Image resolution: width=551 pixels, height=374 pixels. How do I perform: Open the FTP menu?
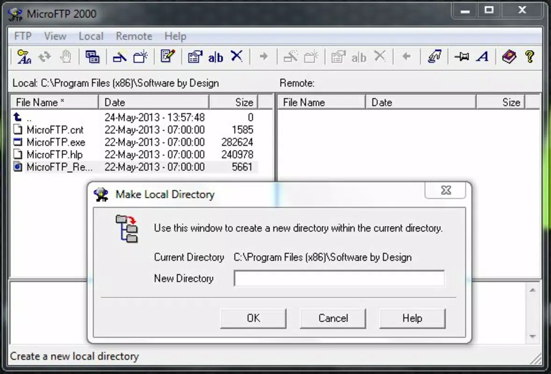point(23,36)
